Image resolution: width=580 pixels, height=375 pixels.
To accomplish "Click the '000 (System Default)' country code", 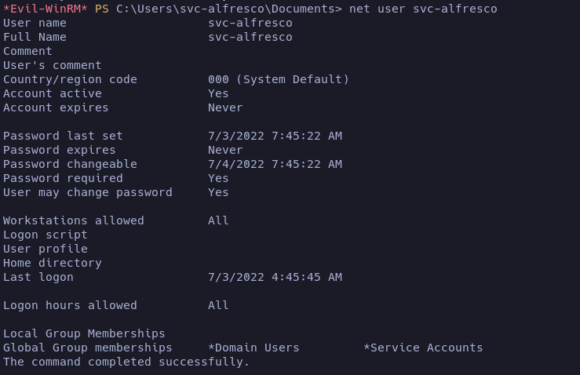I will (x=278, y=79).
